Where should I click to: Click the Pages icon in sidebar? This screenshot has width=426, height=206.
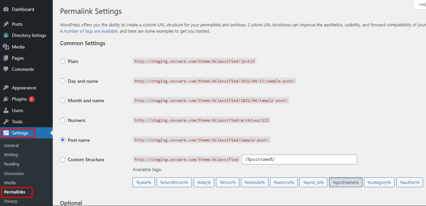[6, 58]
